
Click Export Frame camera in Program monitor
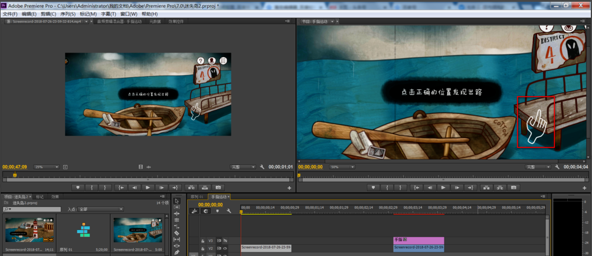[x=513, y=188]
